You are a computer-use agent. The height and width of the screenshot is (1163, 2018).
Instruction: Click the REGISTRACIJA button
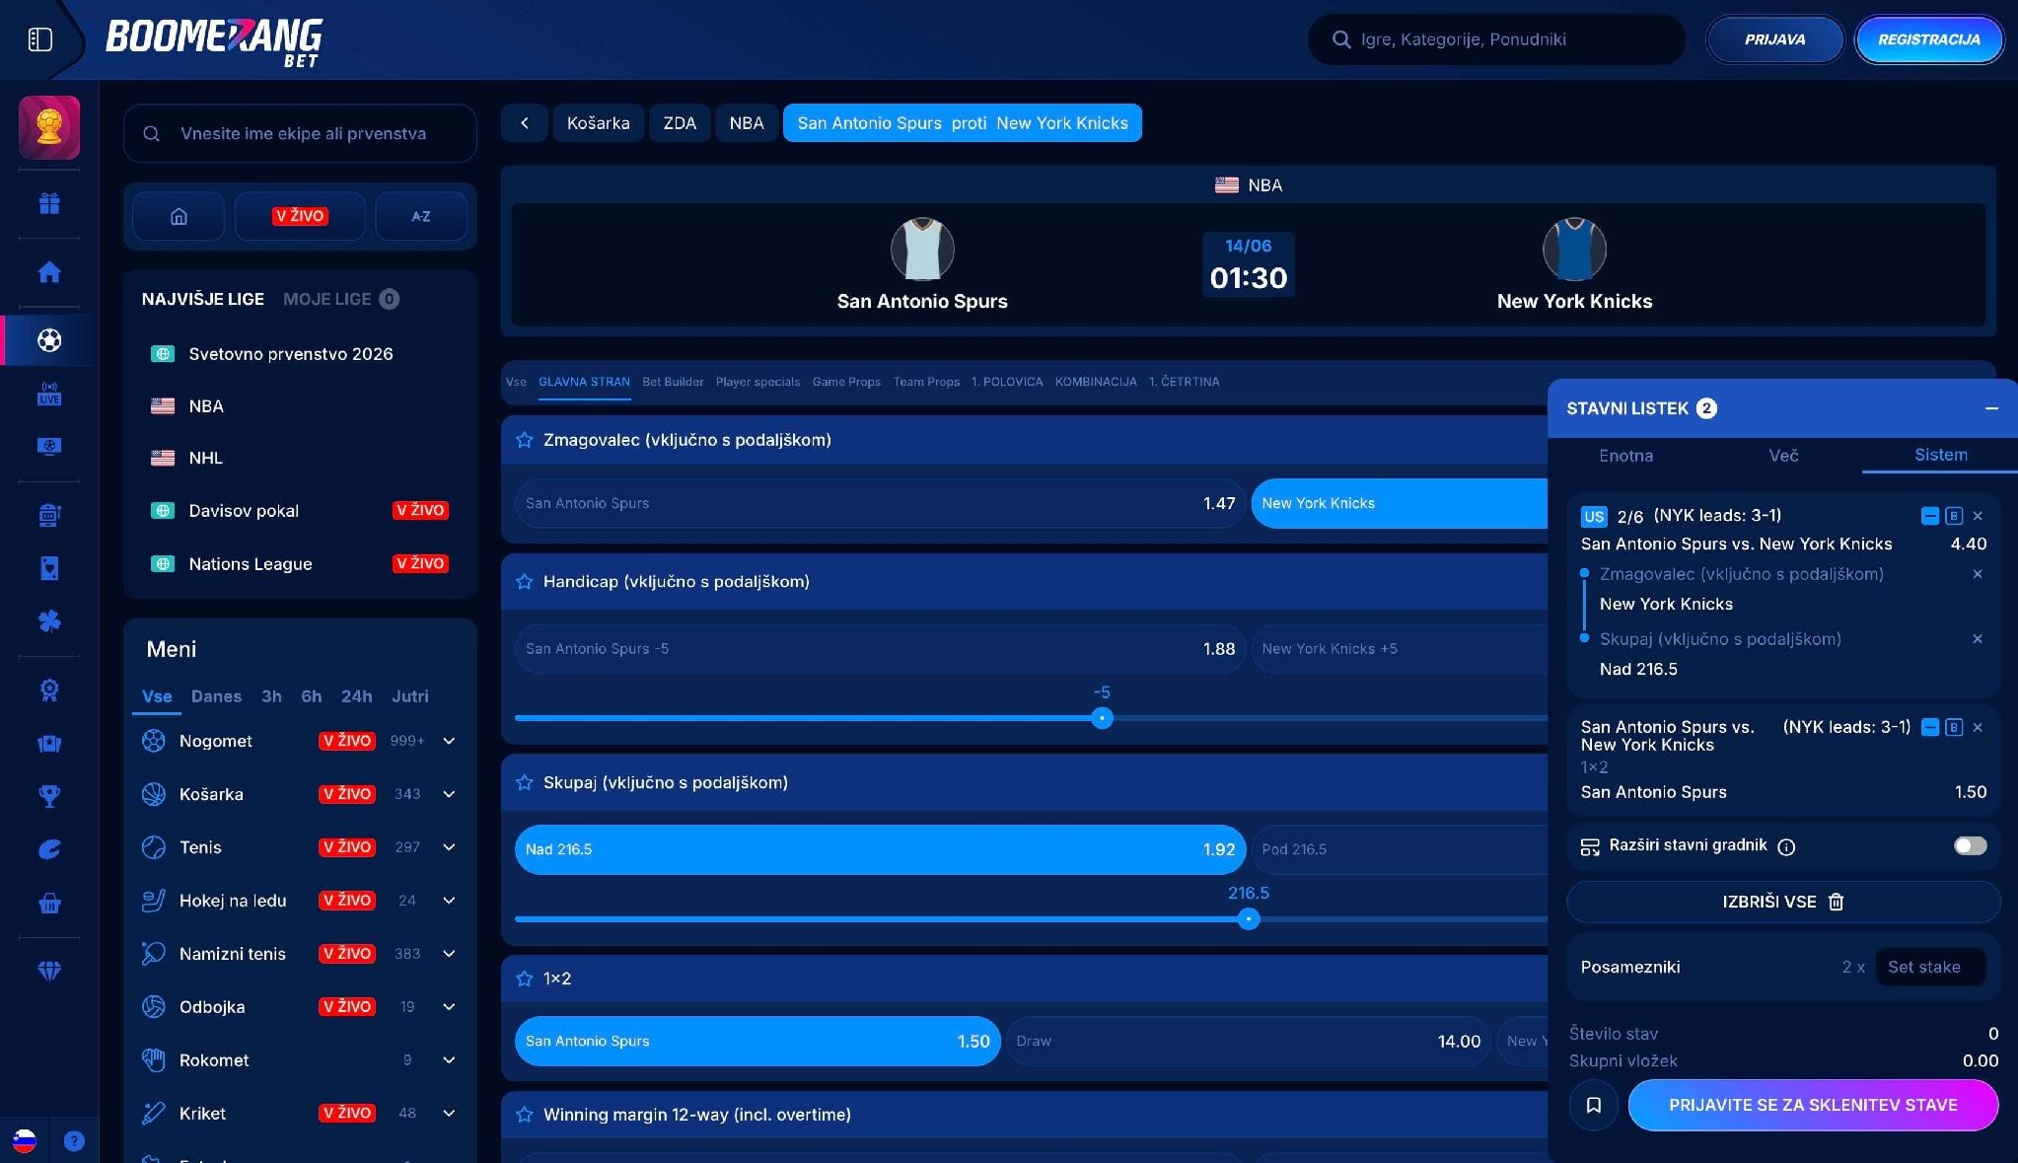[1928, 39]
